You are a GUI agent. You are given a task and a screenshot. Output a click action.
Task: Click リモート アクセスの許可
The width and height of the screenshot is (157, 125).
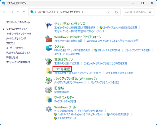point(109,50)
